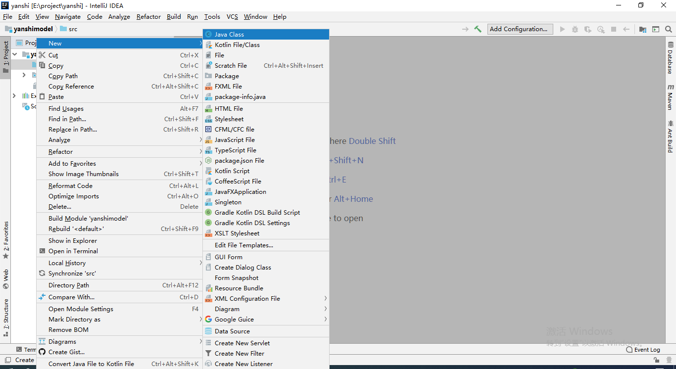Select Reformat Code in context menu
This screenshot has height=369, width=676.
119,185
